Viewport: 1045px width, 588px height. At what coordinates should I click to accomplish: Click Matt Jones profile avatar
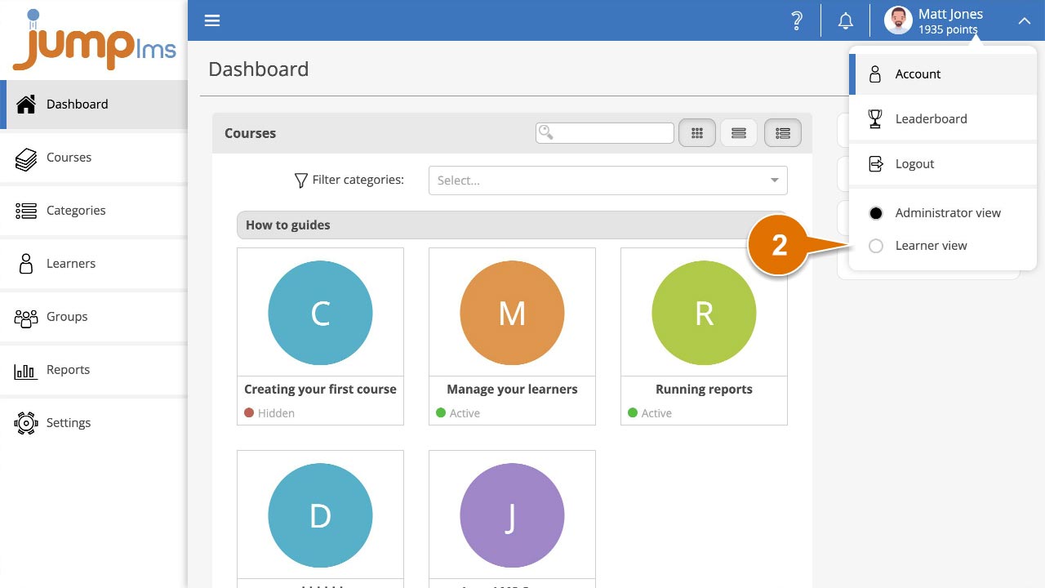pyautogui.click(x=898, y=20)
